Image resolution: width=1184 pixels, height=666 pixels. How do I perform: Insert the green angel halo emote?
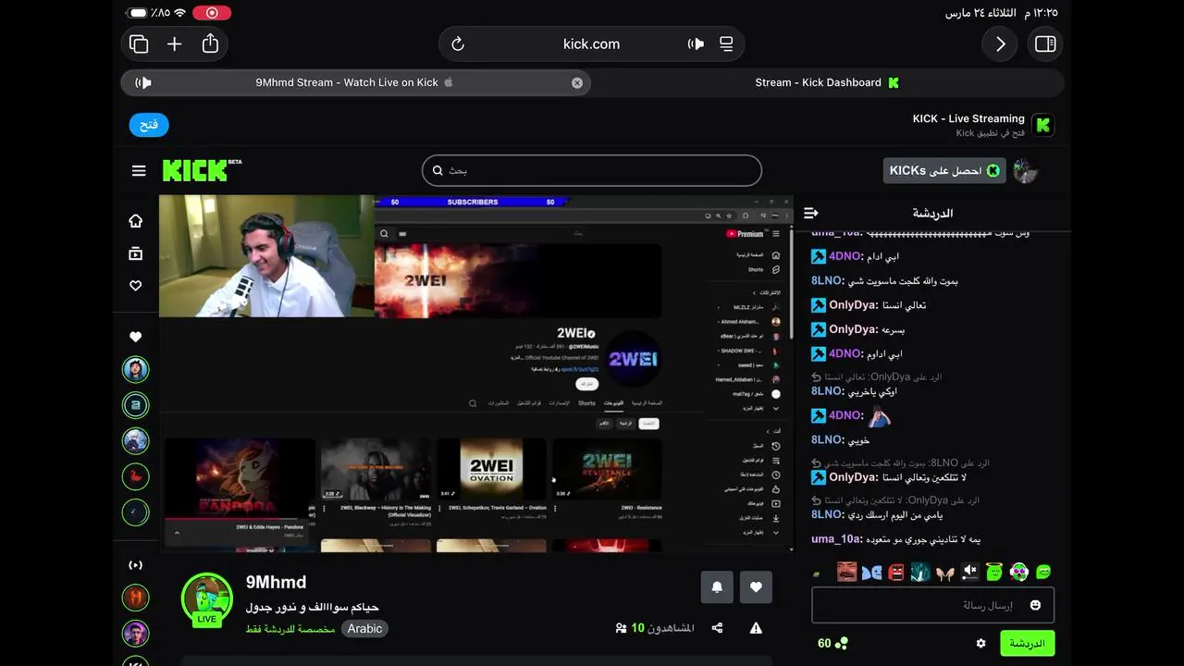point(994,572)
